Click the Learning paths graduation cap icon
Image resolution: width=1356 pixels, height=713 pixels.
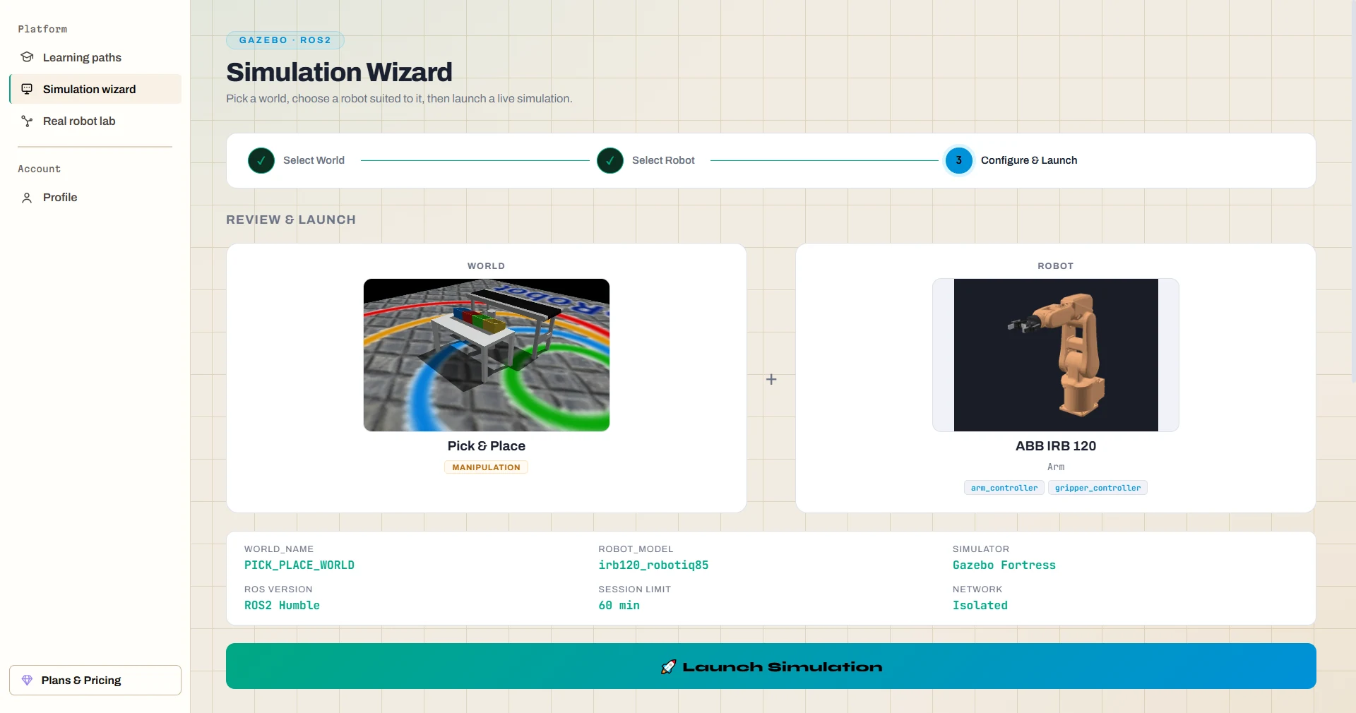pyautogui.click(x=27, y=57)
